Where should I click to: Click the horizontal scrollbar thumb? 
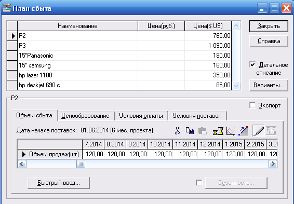click(81, 164)
